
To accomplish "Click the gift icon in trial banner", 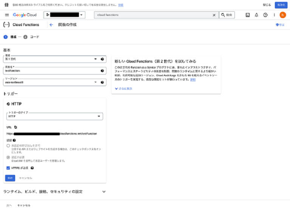I will (6, 5).
